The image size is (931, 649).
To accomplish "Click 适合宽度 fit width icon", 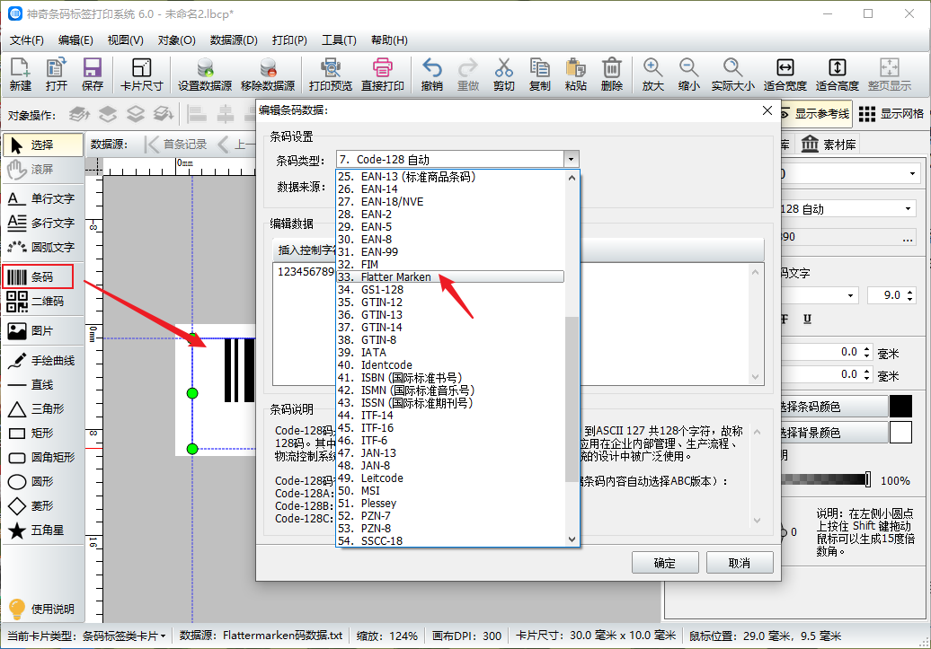I will [785, 75].
